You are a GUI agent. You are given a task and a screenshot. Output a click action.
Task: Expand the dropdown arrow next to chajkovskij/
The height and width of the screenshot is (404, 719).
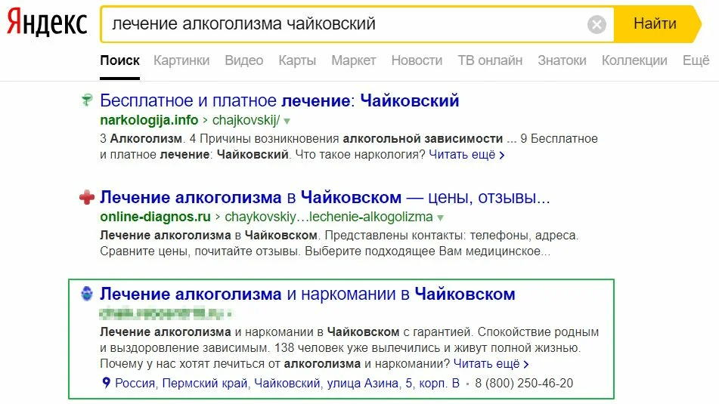287,122
